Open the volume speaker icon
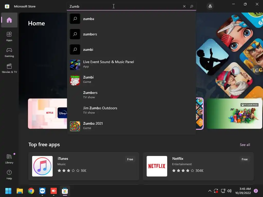Screen dimensions: 263x197 (229, 191)
